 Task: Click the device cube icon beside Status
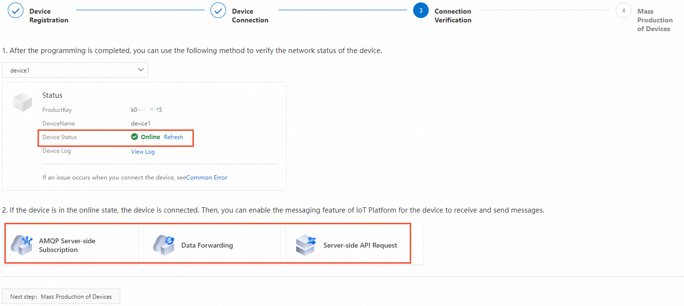[x=22, y=101]
